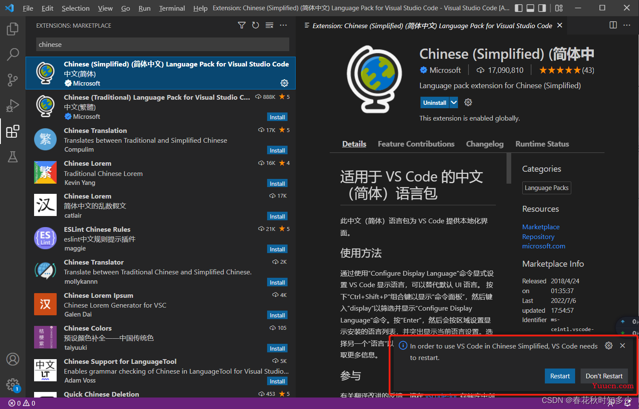
Task: Switch to Changelog tab
Action: pyautogui.click(x=485, y=144)
